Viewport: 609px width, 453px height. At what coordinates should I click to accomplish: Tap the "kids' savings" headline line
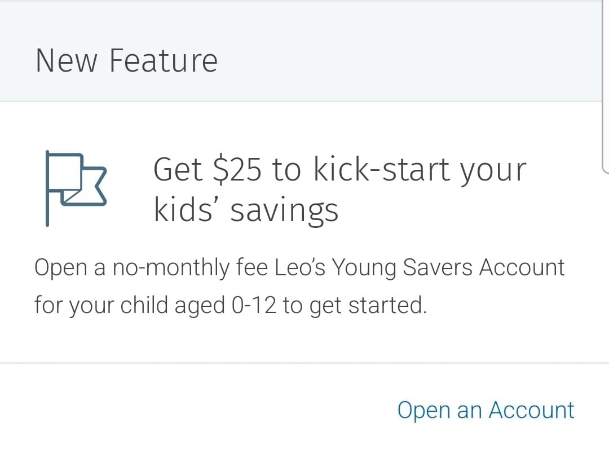pos(246,210)
